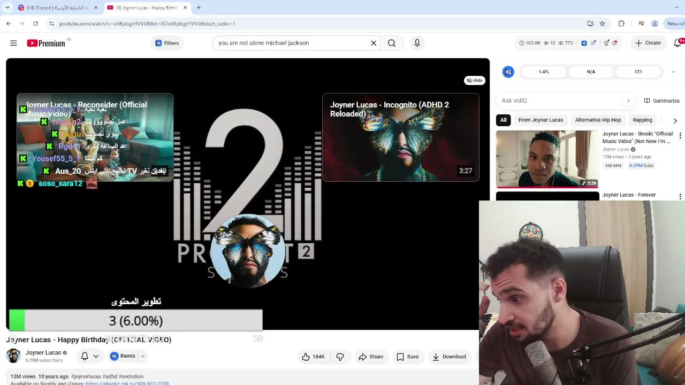Install app from the address bar icon
Screen dimensions: 685x385
click(590, 24)
